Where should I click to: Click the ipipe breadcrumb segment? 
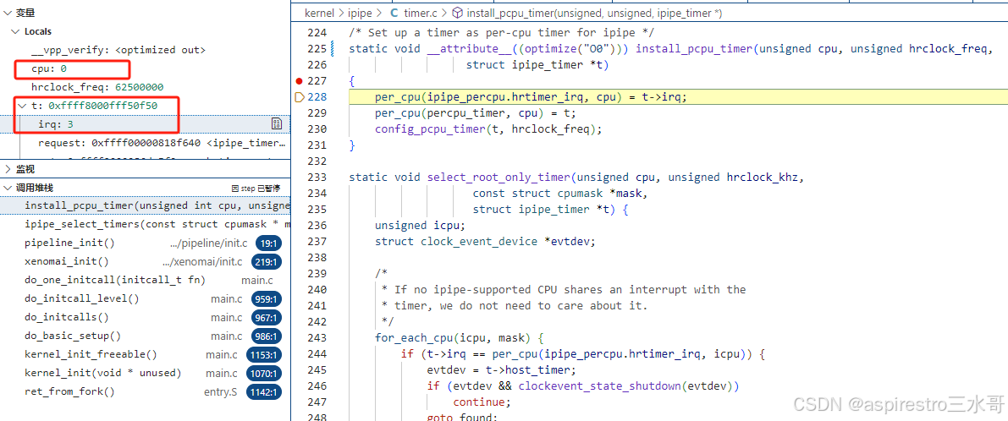[x=360, y=13]
